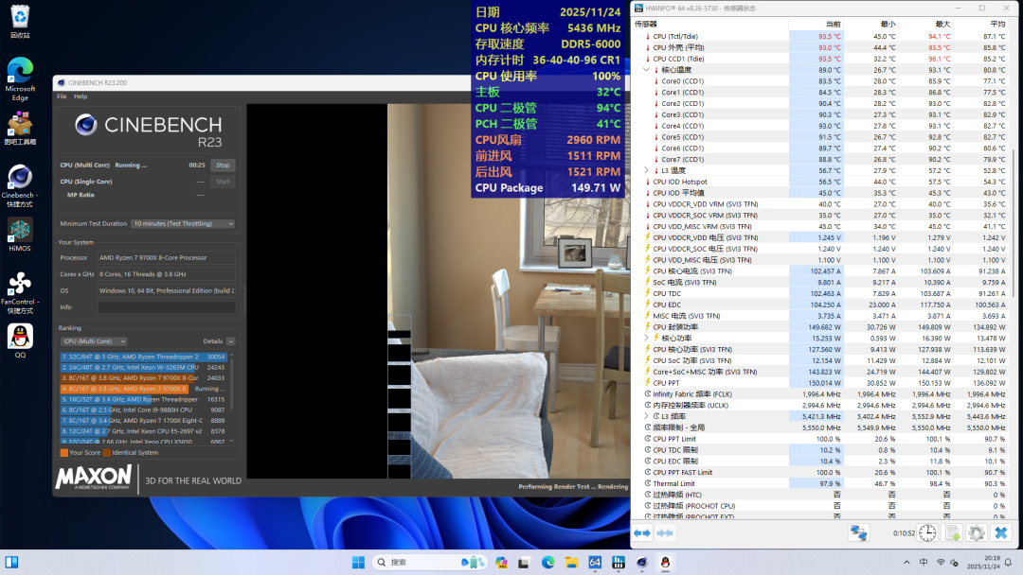The height and width of the screenshot is (575, 1023).
Task: Open the notification bell in system tray
Action: click(x=1008, y=562)
